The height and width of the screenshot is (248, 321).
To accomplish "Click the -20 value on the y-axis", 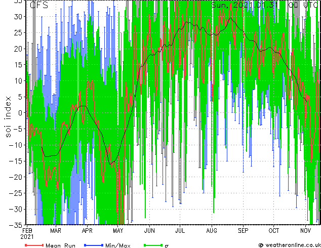I will [16, 177].
